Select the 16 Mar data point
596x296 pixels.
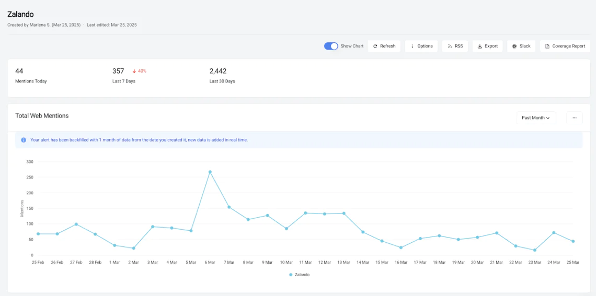(401, 247)
